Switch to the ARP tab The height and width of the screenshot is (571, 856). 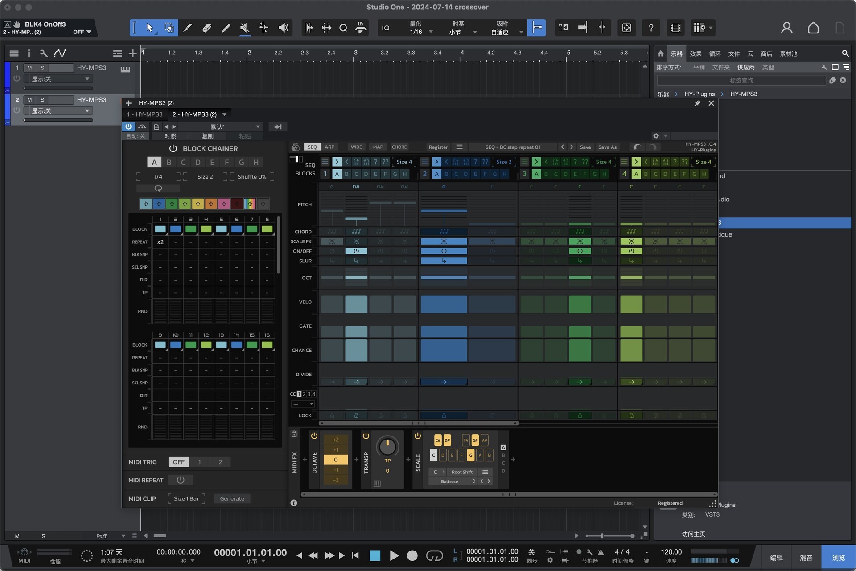point(329,147)
